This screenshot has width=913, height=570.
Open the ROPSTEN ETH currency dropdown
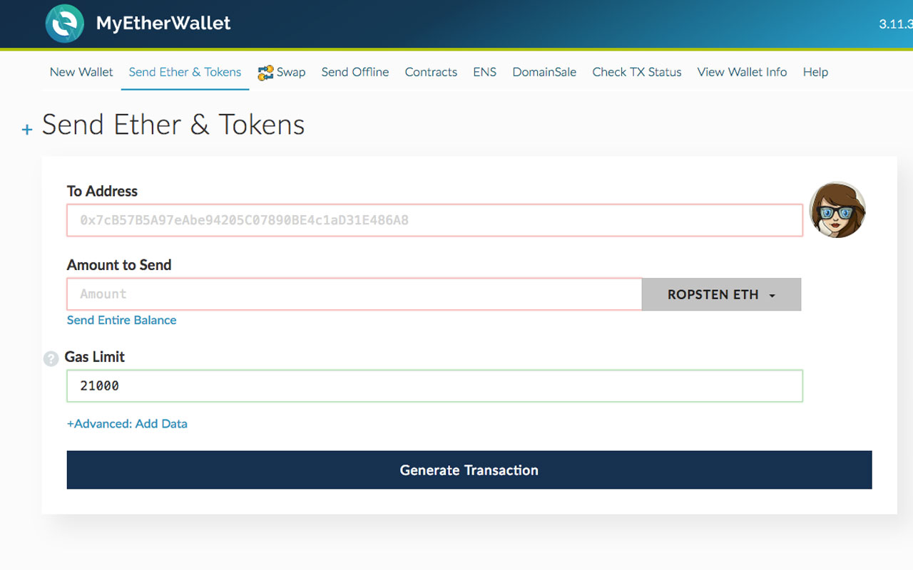pos(721,294)
